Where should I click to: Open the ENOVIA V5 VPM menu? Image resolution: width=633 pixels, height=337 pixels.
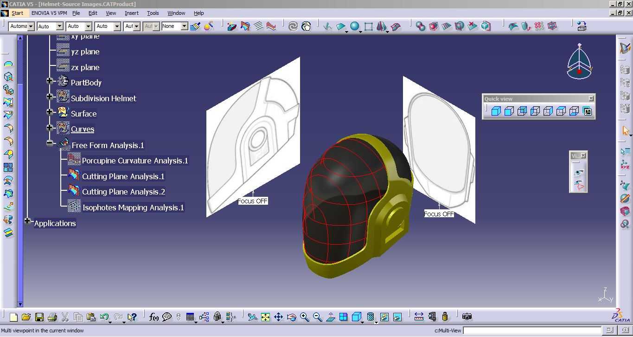49,13
